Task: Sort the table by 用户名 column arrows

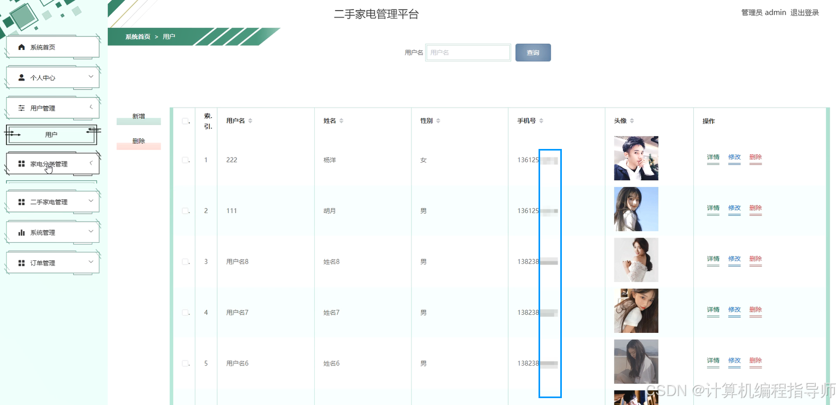Action: pyautogui.click(x=250, y=121)
